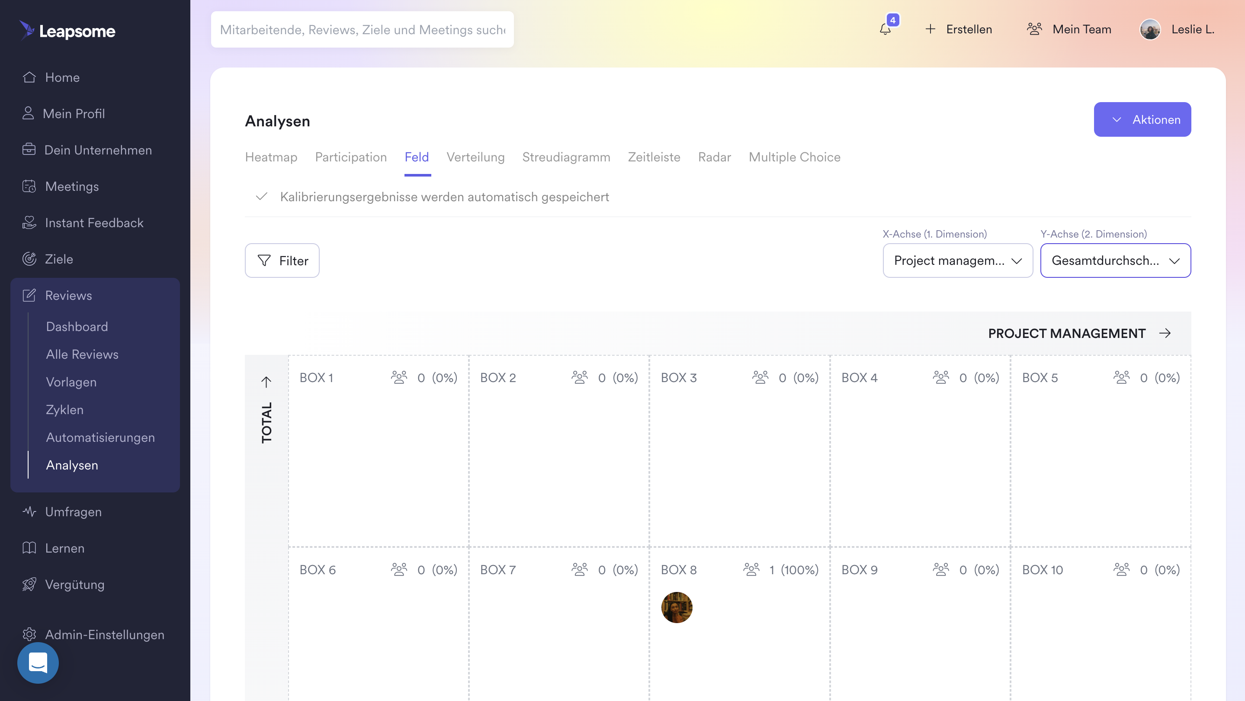Screen dimensions: 1245x701
Task: Open Dashboard under Reviews
Action: [77, 326]
